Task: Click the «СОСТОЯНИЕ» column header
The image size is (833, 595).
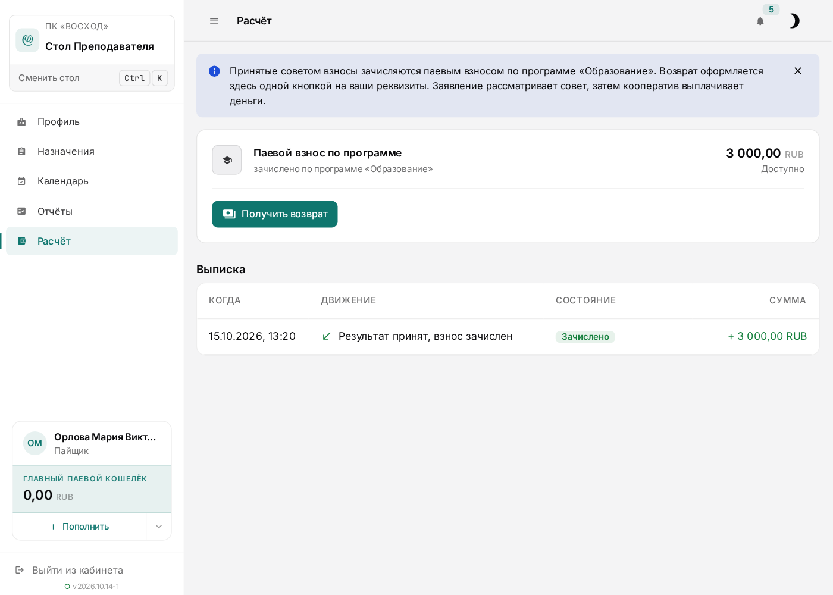Action: point(585,300)
